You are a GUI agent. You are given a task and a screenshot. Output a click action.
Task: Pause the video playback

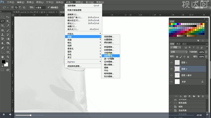click(x=4, y=115)
